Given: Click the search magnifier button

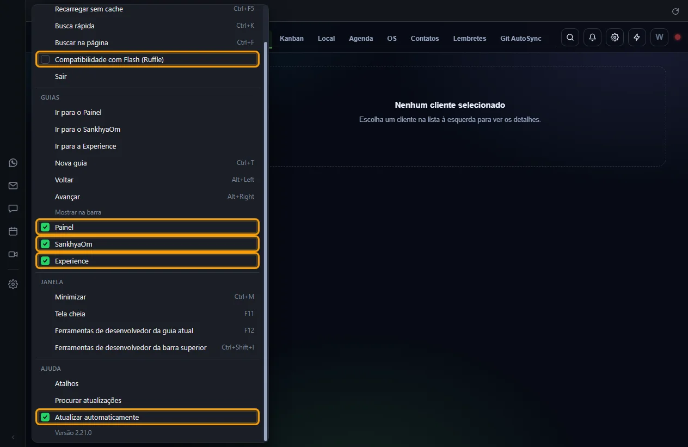Looking at the screenshot, I should (570, 38).
